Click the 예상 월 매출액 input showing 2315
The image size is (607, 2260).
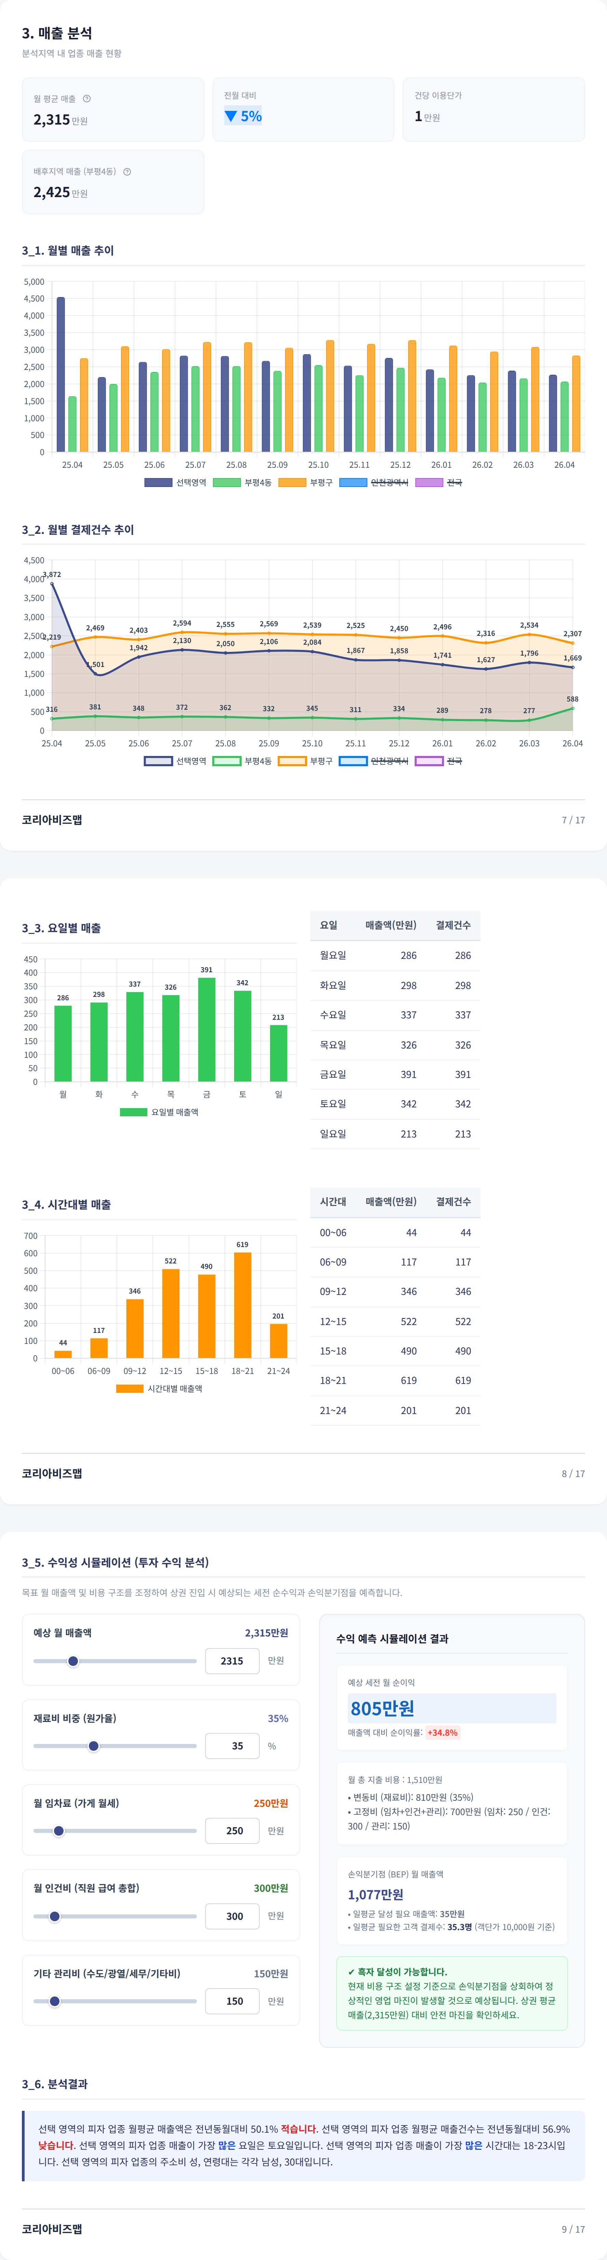point(232,1661)
